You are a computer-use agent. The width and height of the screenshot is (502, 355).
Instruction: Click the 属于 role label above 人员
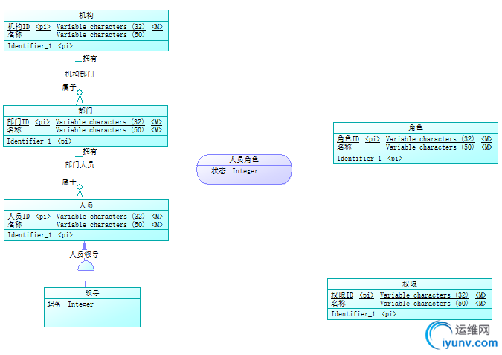69,182
